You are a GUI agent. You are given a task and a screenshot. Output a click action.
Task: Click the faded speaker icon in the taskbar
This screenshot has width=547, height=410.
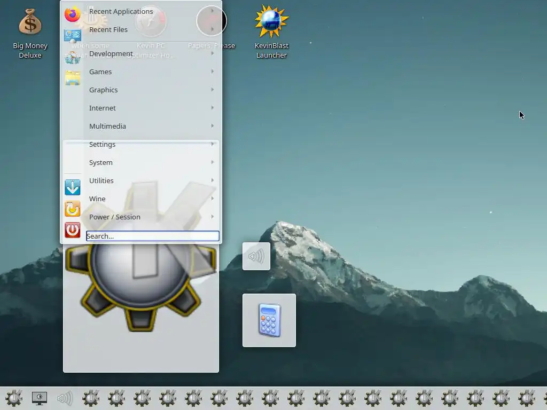coord(65,398)
